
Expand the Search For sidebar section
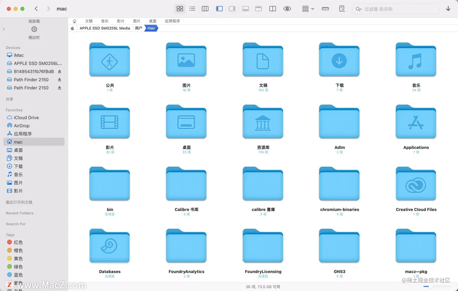tap(16, 224)
